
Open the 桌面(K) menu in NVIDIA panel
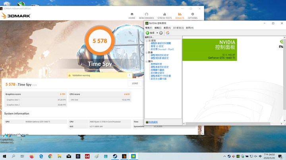(167, 28)
